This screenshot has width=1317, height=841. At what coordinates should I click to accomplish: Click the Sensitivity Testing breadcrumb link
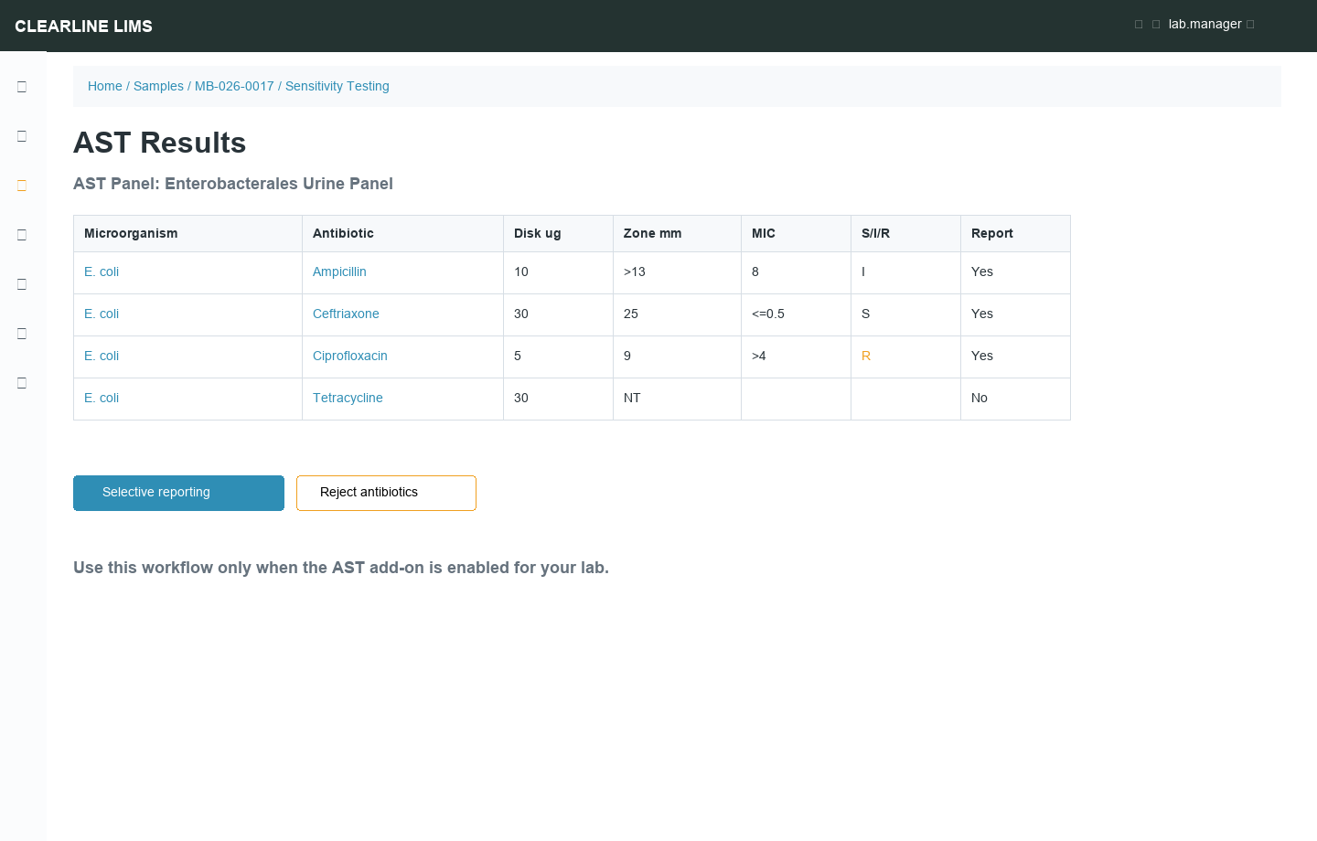tap(337, 86)
